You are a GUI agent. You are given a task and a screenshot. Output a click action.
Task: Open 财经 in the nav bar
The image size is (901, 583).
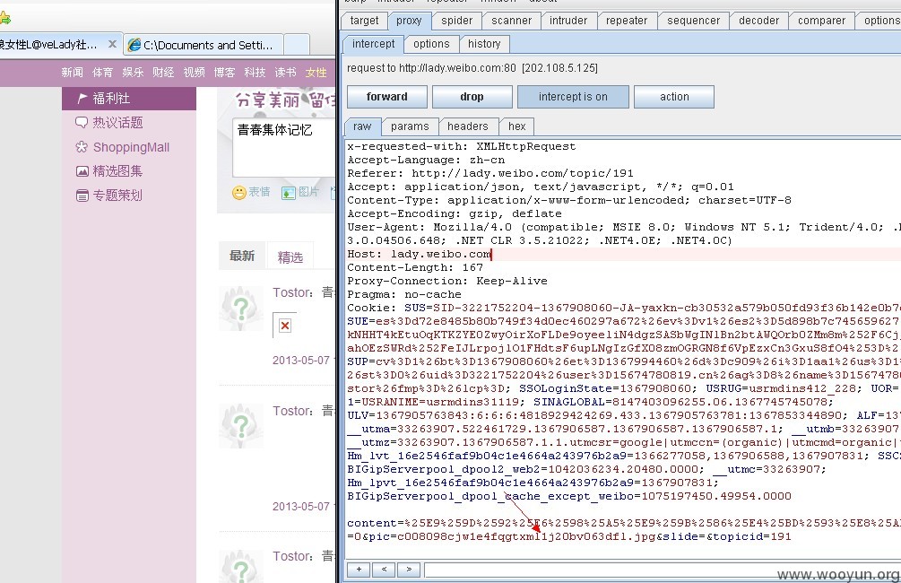click(163, 73)
